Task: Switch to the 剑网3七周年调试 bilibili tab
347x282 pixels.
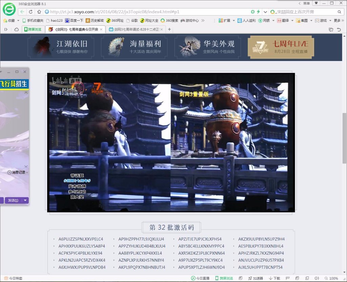Action: click(x=136, y=29)
